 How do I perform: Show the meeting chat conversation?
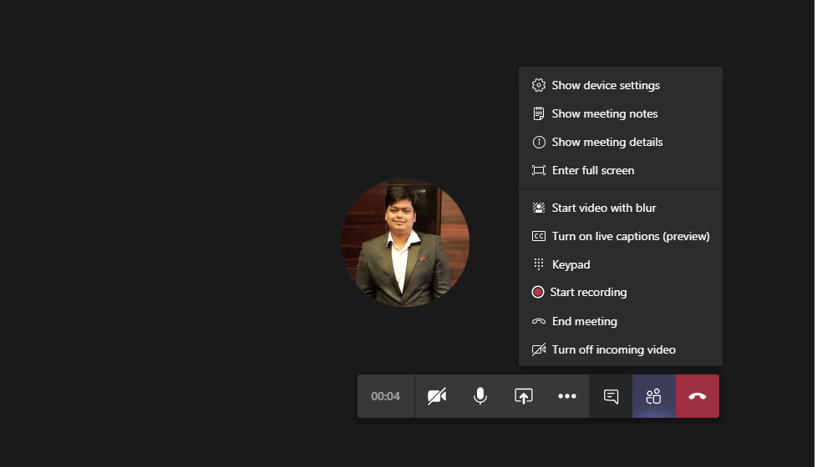(x=611, y=396)
